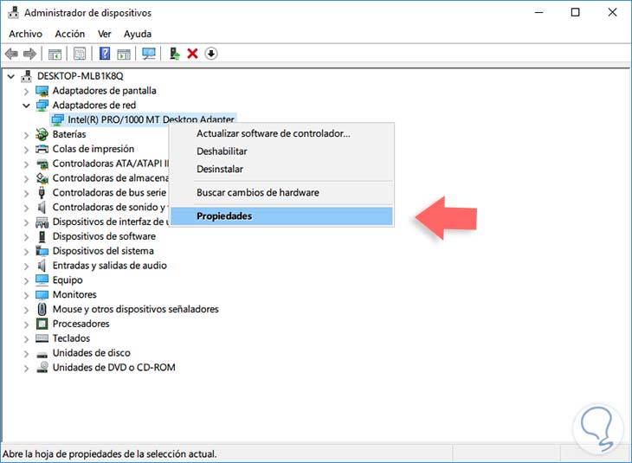Collapse the DESKTOP-MLB1K8Q root node
Image resolution: width=632 pixels, height=463 pixels.
tap(11, 76)
